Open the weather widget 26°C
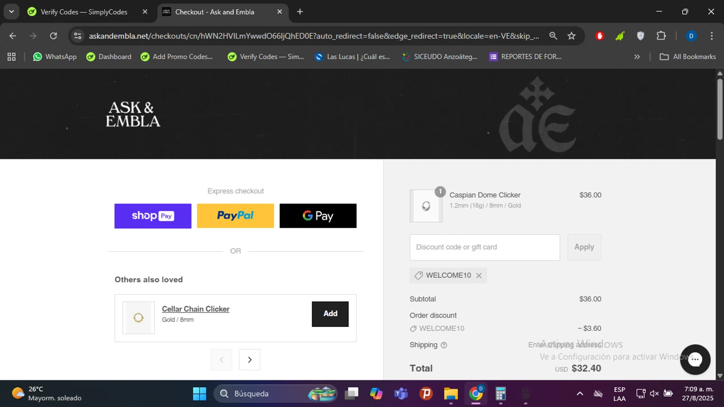Viewport: 724px width, 407px height. tap(47, 393)
